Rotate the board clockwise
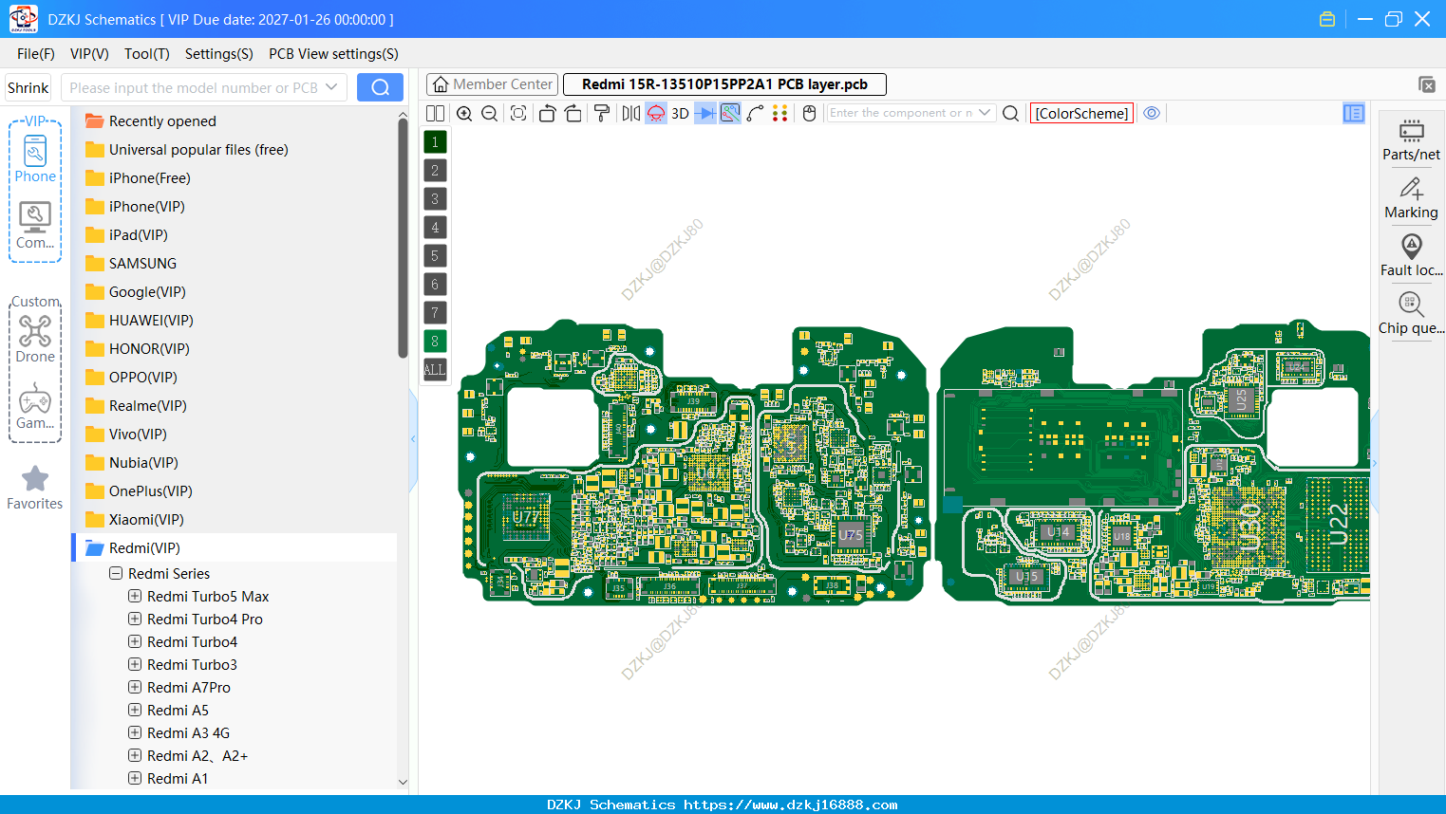Screen dimensions: 1446x814 (x=573, y=113)
